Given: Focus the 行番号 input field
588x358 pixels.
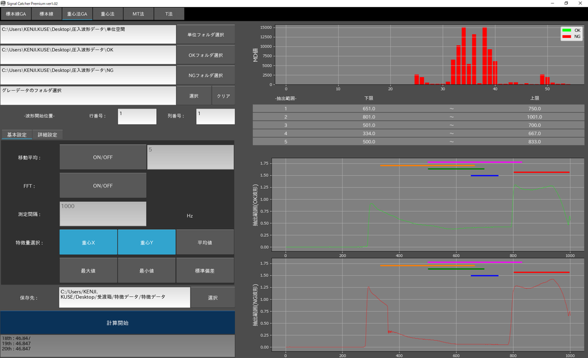Looking at the screenshot, I should [x=137, y=116].
